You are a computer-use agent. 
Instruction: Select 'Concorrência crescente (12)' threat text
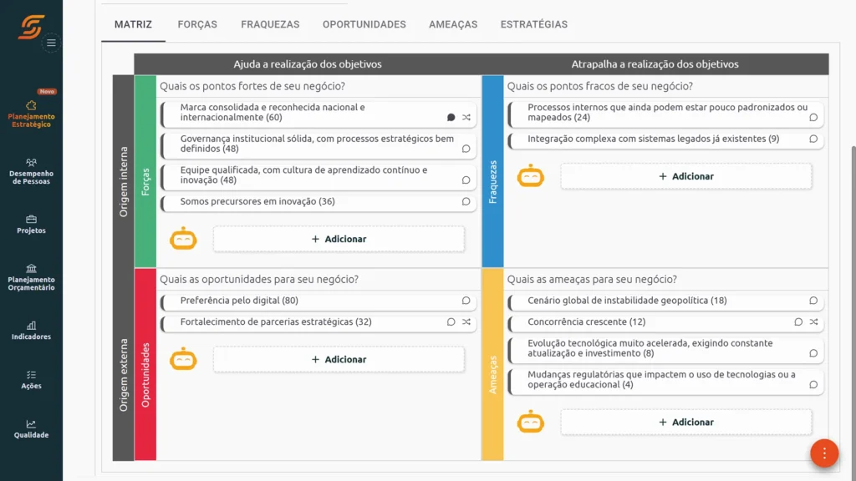[586, 322]
